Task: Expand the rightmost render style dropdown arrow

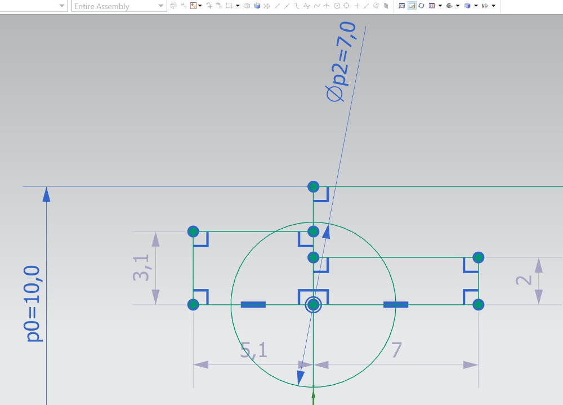Action: click(493, 6)
